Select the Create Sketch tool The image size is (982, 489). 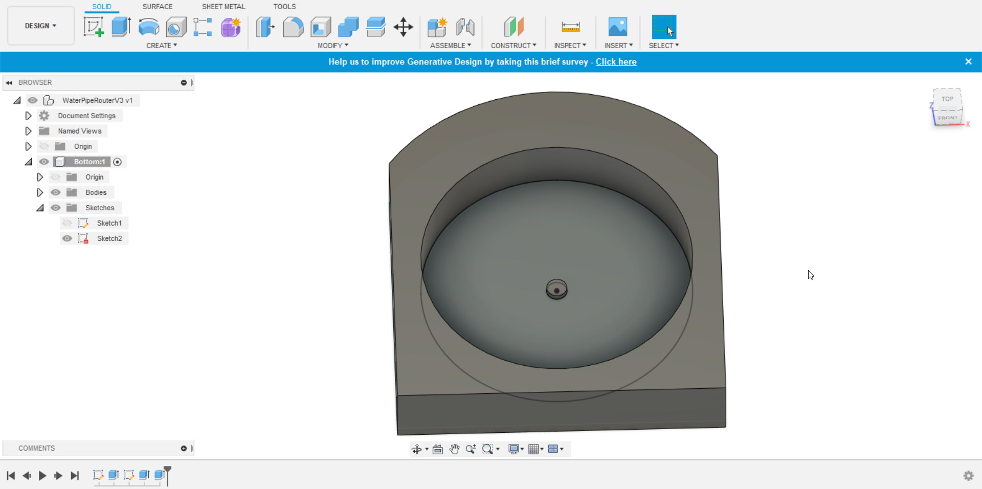[x=94, y=27]
